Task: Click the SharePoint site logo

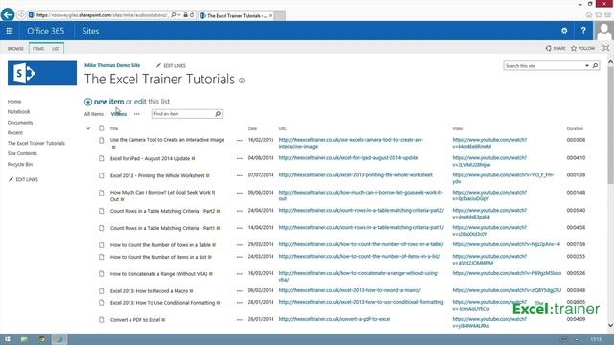Action: (x=42, y=73)
